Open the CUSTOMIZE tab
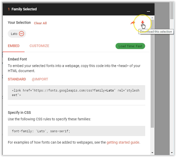Viewport: 176px width, 157px height. coord(39,46)
